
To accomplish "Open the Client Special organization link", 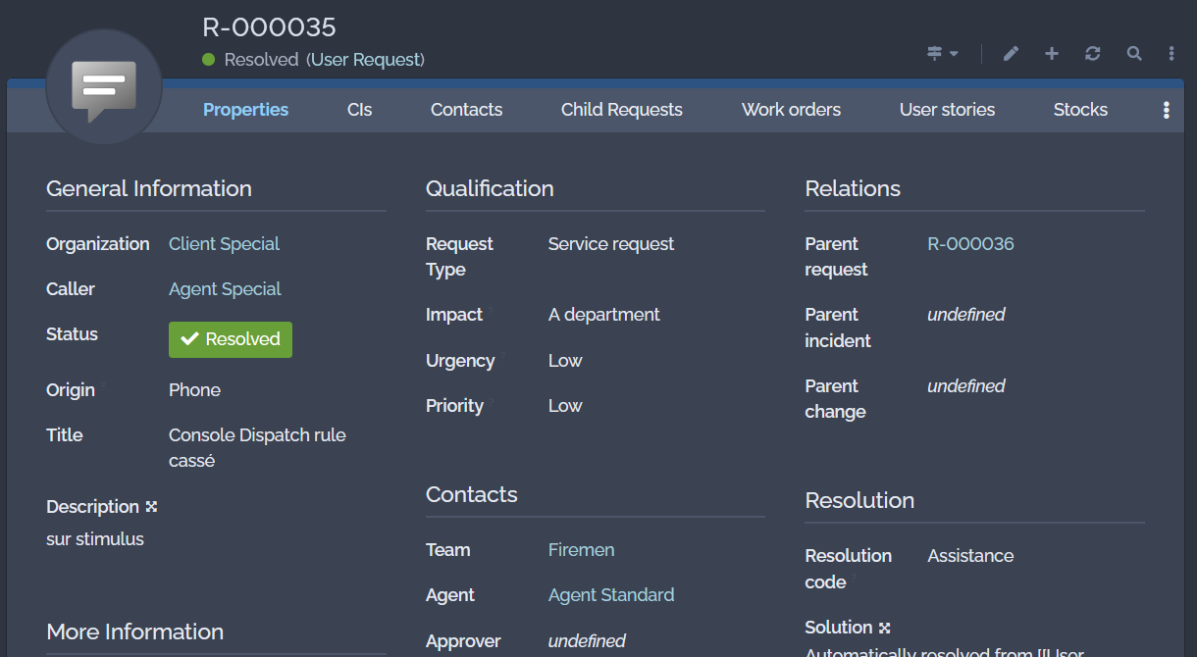I will (224, 244).
